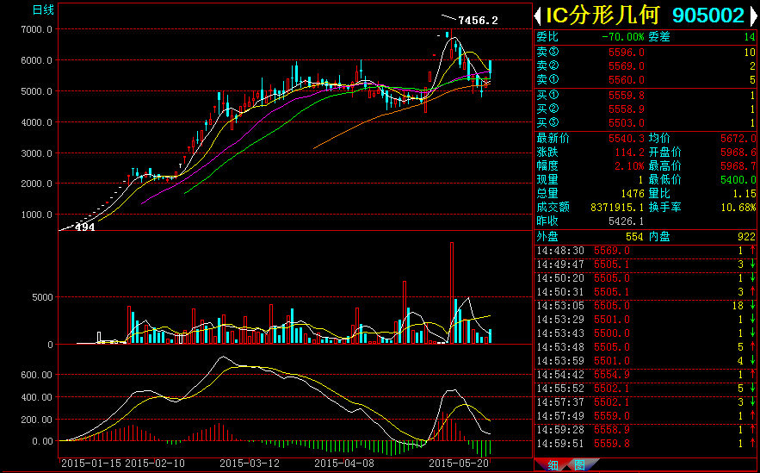
Task: Click the stock code 905002
Action: coord(708,16)
